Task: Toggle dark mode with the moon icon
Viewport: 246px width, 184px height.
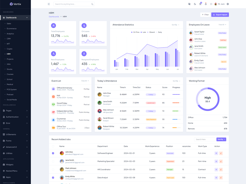Action: point(195,4)
